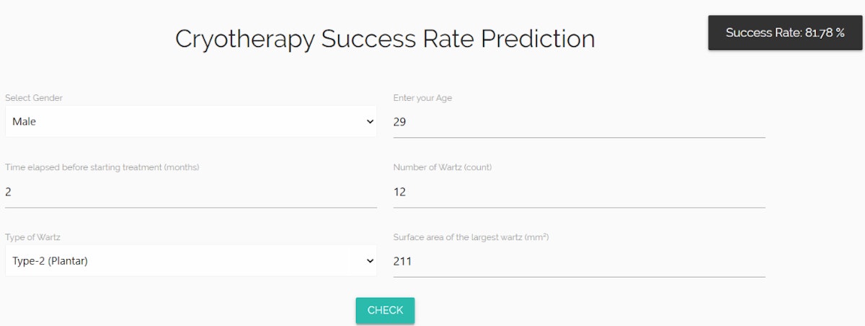Click the "Number of Wartz (count)" label
Image resolution: width=865 pixels, height=326 pixels.
[x=443, y=167]
